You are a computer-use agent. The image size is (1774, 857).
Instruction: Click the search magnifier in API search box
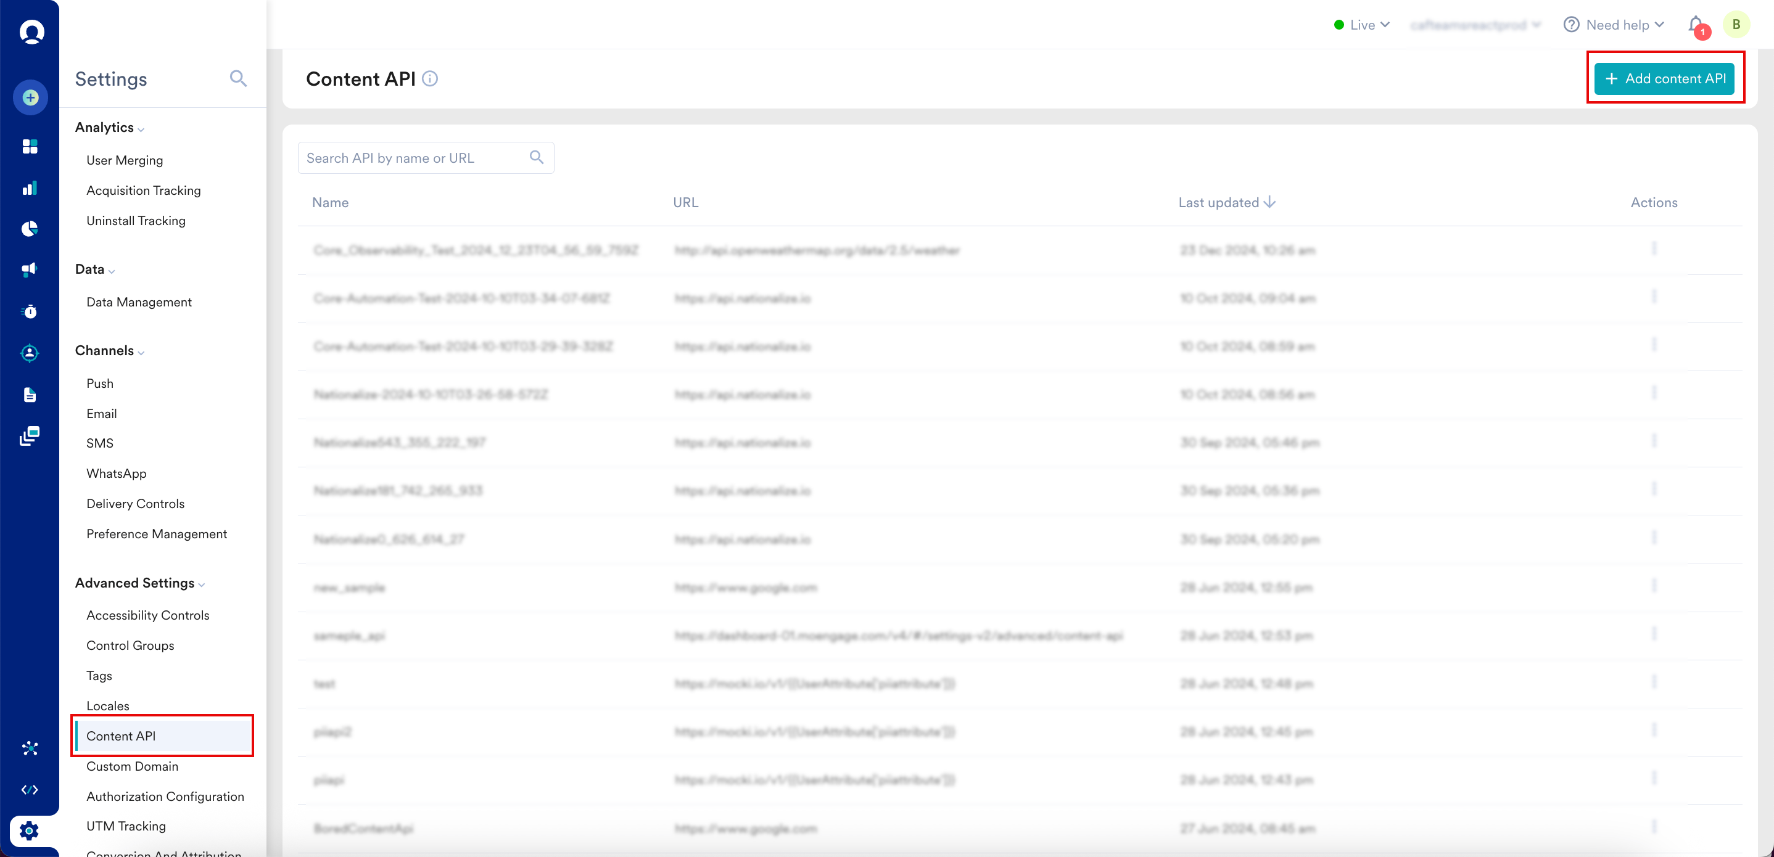click(537, 158)
